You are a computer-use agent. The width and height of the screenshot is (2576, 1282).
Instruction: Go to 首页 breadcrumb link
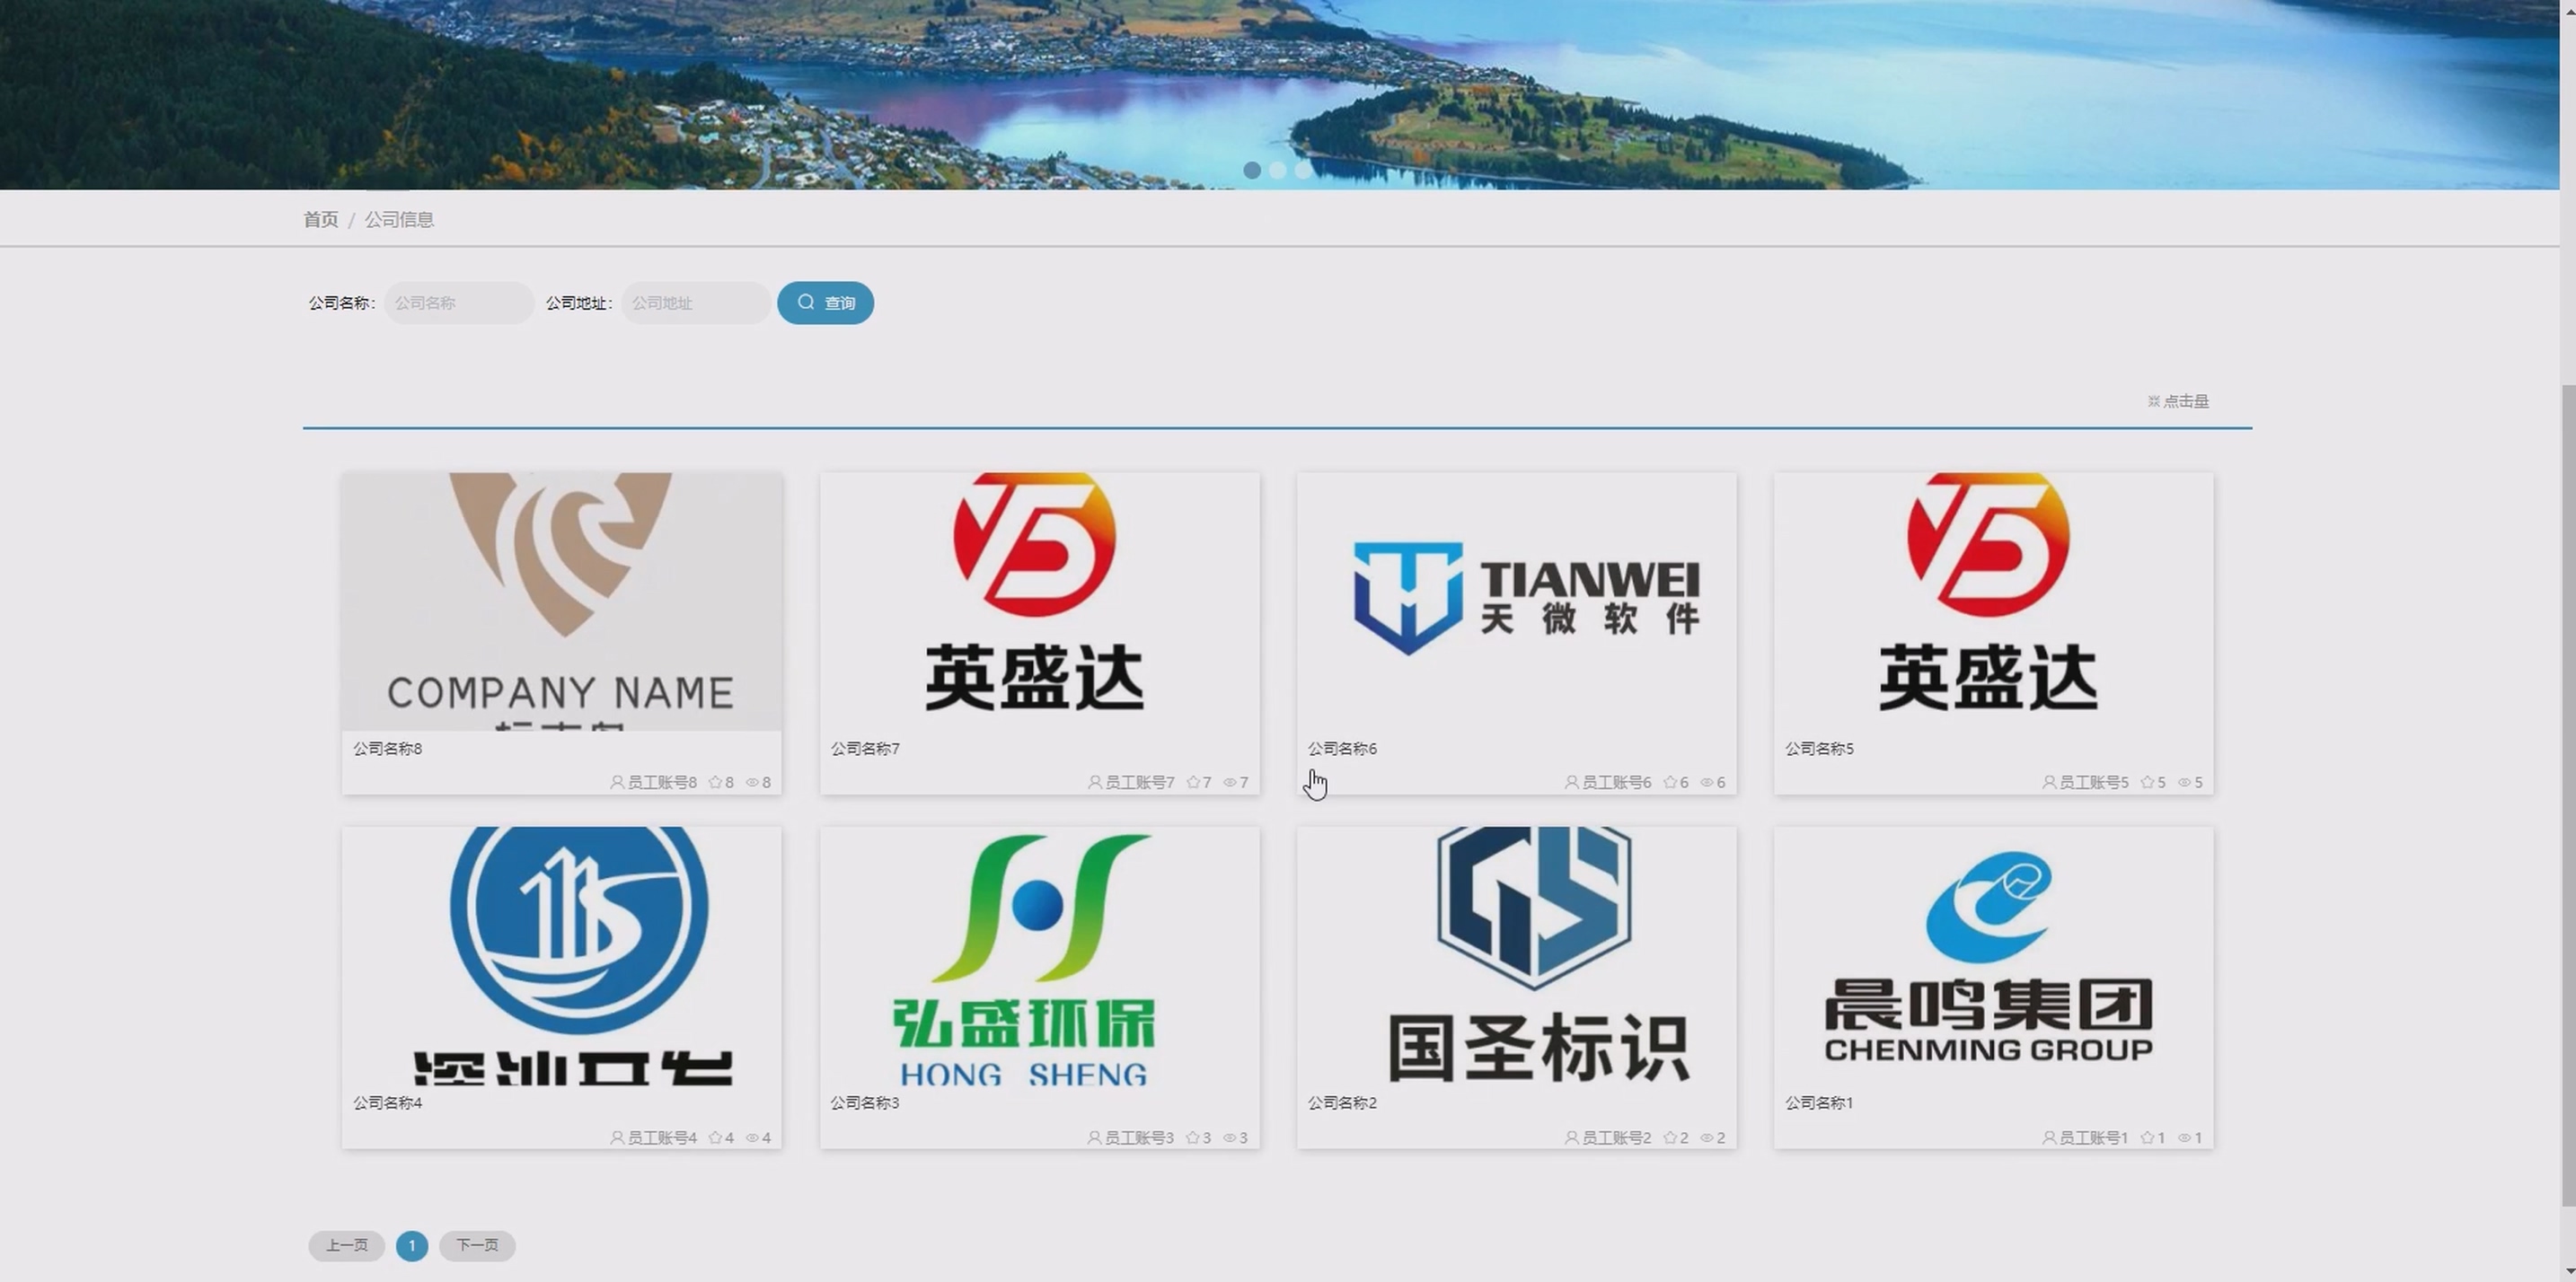pyautogui.click(x=321, y=220)
